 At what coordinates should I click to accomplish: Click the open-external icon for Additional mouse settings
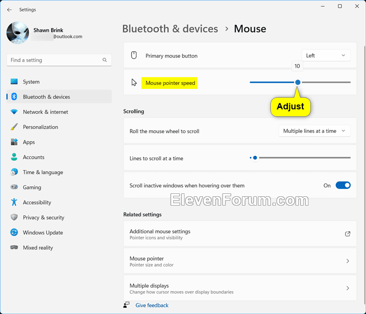[347, 234]
